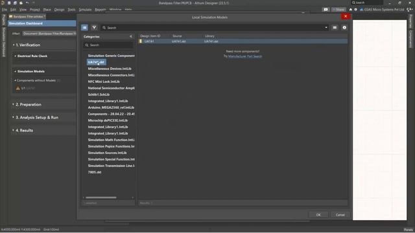Click the Simulation Dashboard panel header
The height and width of the screenshot is (233, 415).
tap(42, 23)
